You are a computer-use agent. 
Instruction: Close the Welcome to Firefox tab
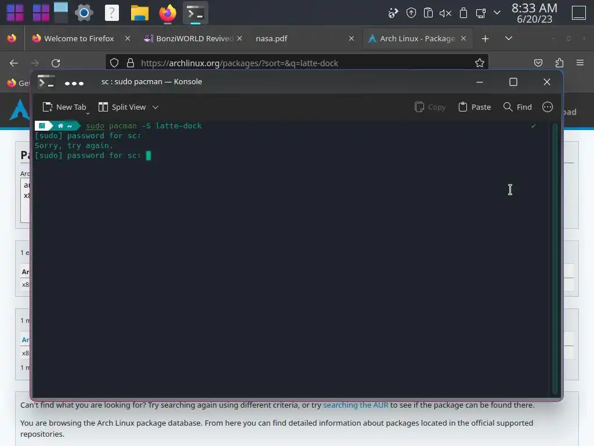(x=128, y=38)
